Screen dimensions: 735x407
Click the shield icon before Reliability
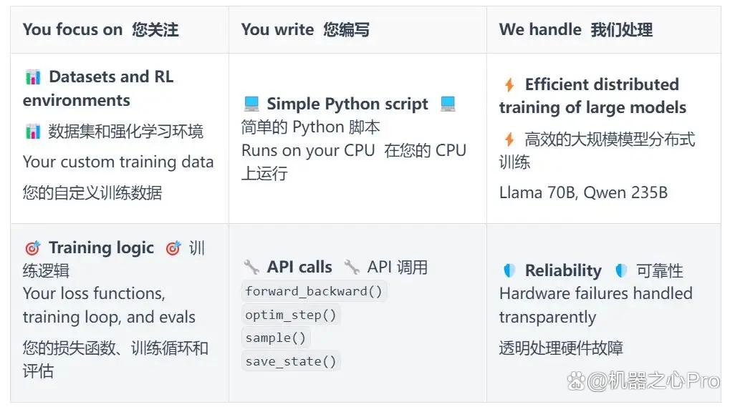pyautogui.click(x=509, y=270)
